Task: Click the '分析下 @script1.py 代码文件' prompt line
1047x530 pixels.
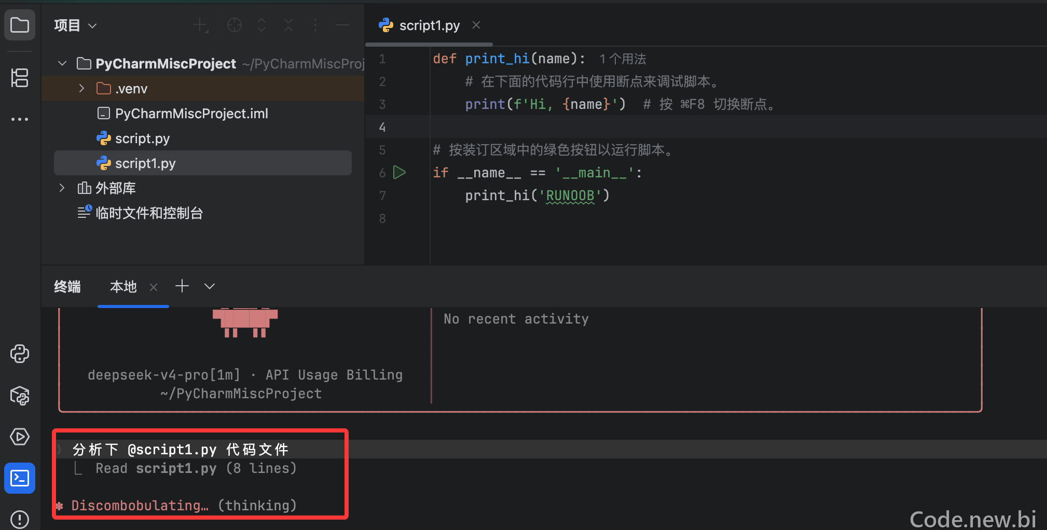Action: tap(181, 449)
